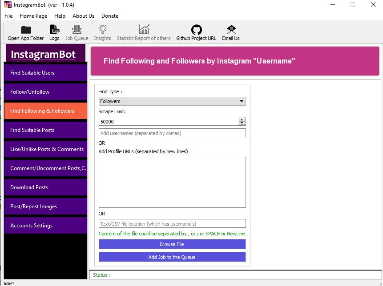Open the About Us menu
Screen dimensions: 383x286
click(x=83, y=16)
